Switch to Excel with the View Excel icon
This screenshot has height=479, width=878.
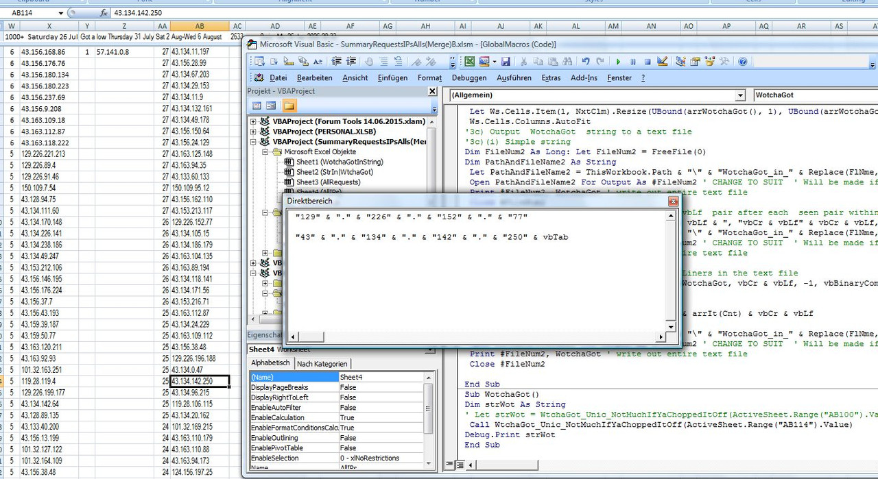[469, 62]
